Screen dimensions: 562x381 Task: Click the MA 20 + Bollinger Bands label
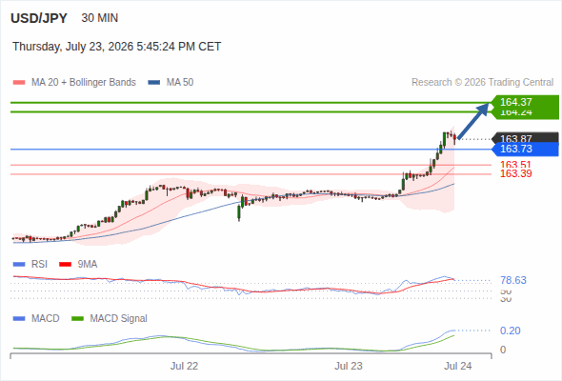point(84,83)
